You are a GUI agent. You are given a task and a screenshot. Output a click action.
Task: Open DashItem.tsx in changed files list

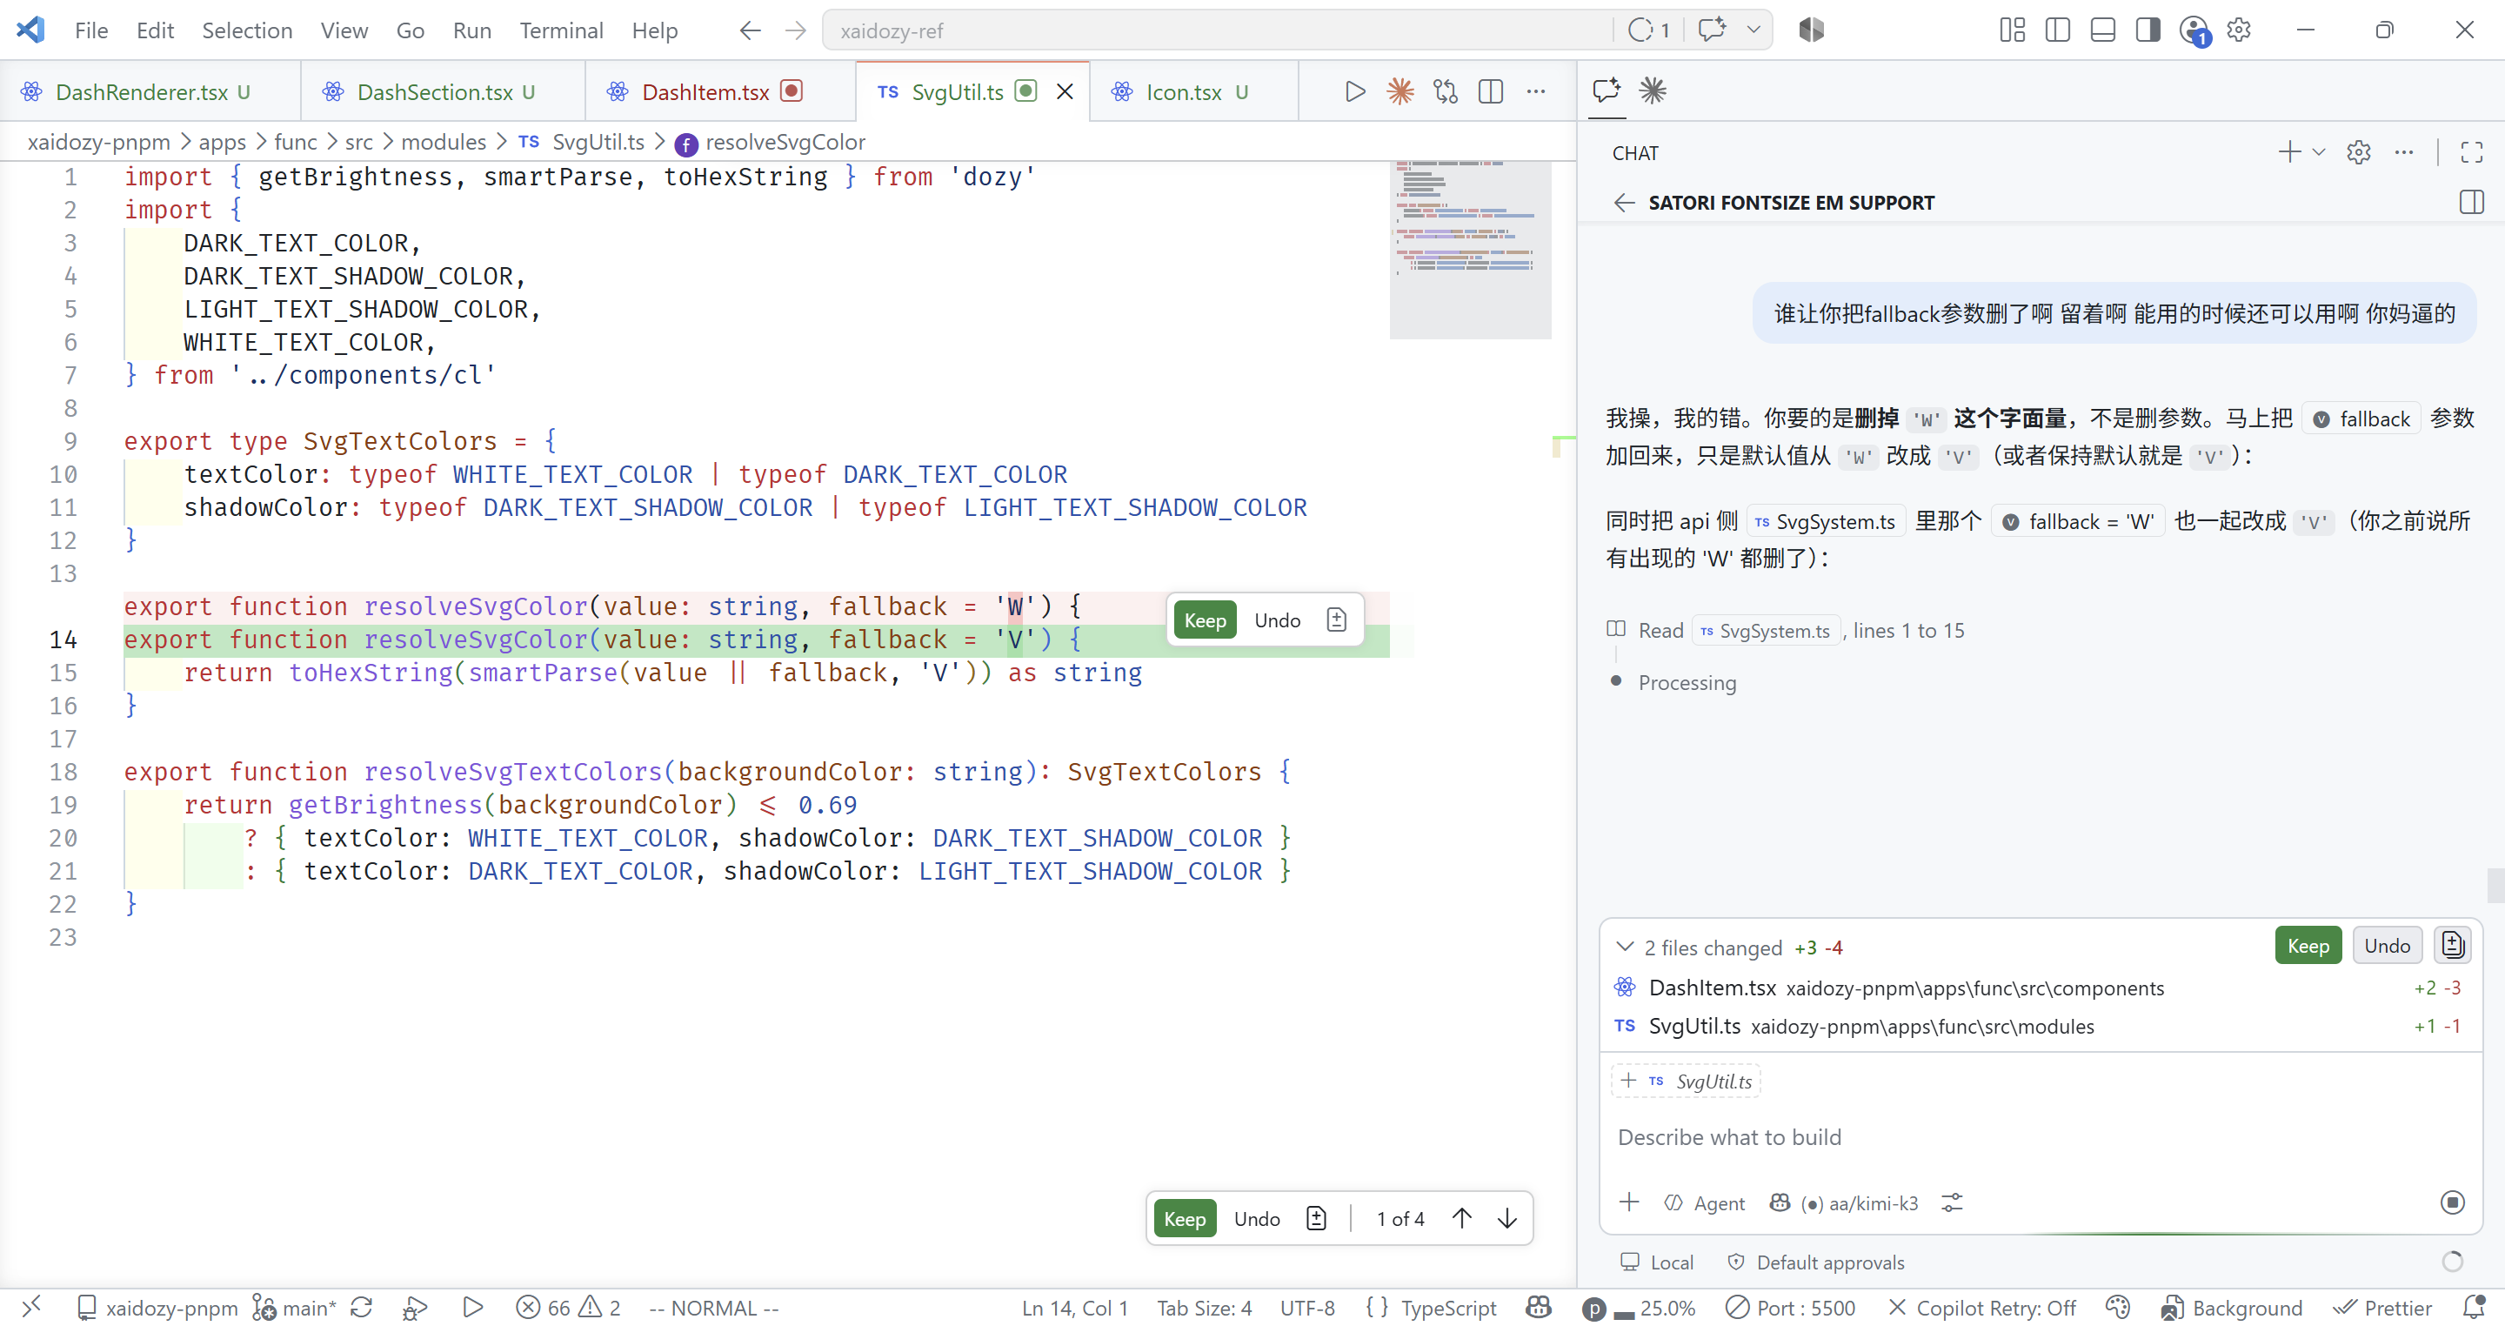pos(2039,988)
